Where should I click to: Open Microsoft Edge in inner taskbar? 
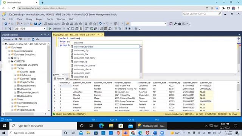point(101,126)
